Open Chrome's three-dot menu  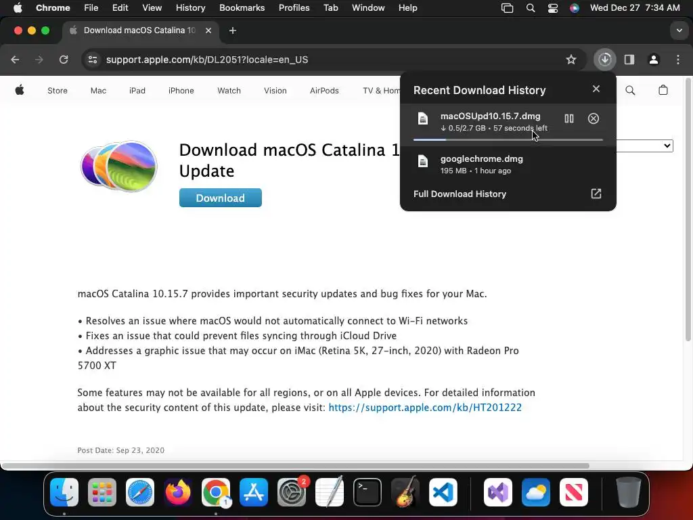point(678,60)
